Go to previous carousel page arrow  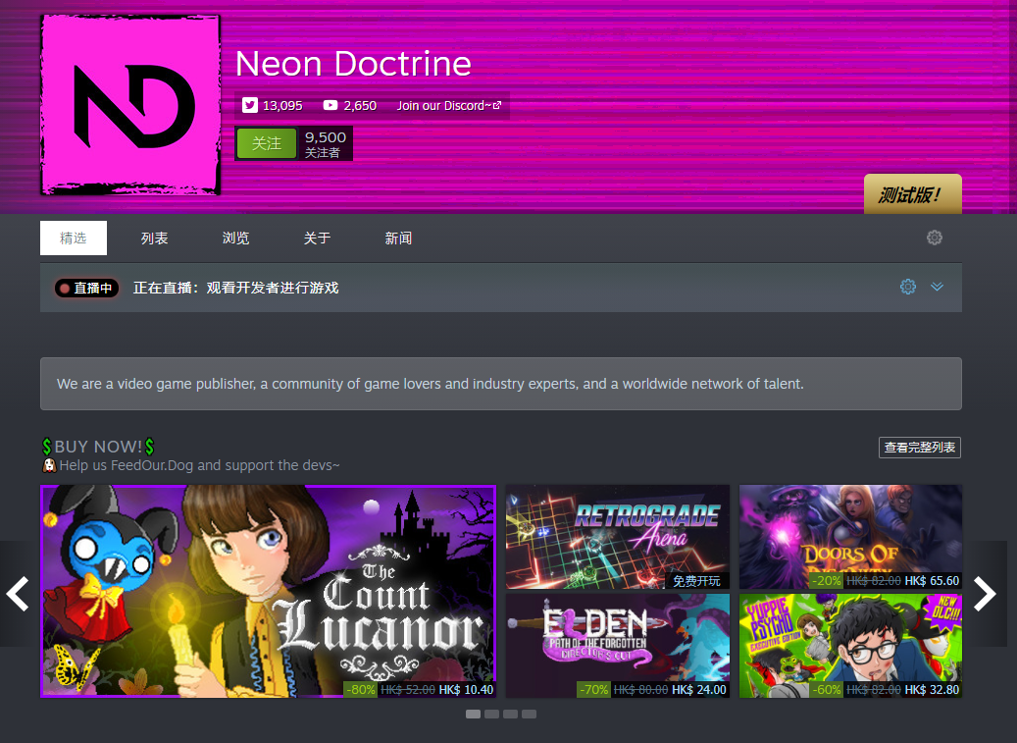point(18,594)
